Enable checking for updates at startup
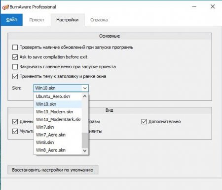This screenshot has height=190, width=222. pos(15,47)
